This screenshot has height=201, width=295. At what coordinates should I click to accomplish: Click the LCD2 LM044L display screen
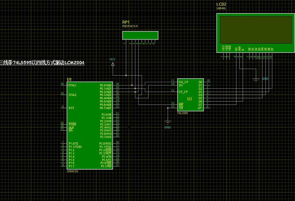pyautogui.click(x=256, y=30)
